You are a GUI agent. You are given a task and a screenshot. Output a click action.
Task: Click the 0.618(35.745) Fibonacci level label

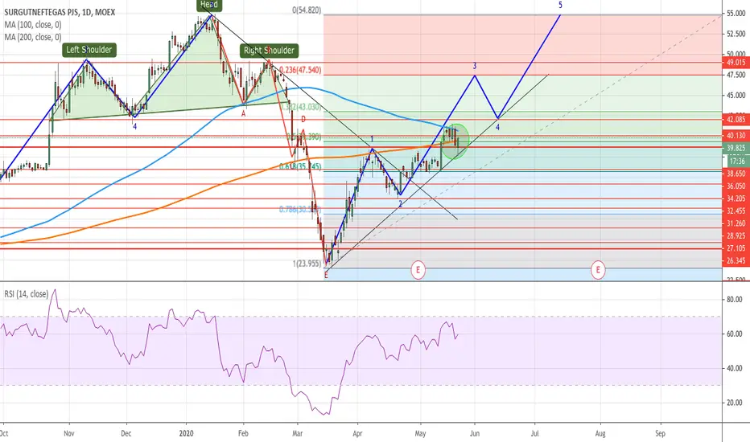pos(300,166)
